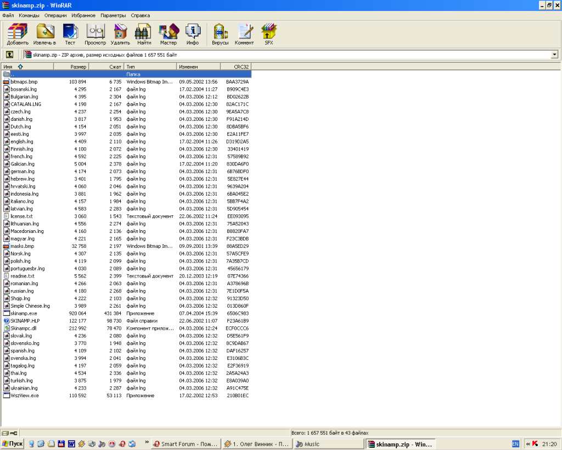This screenshot has width=562, height=450.
Task: Select the Bulgarian.lng file
Action: coord(126,97)
